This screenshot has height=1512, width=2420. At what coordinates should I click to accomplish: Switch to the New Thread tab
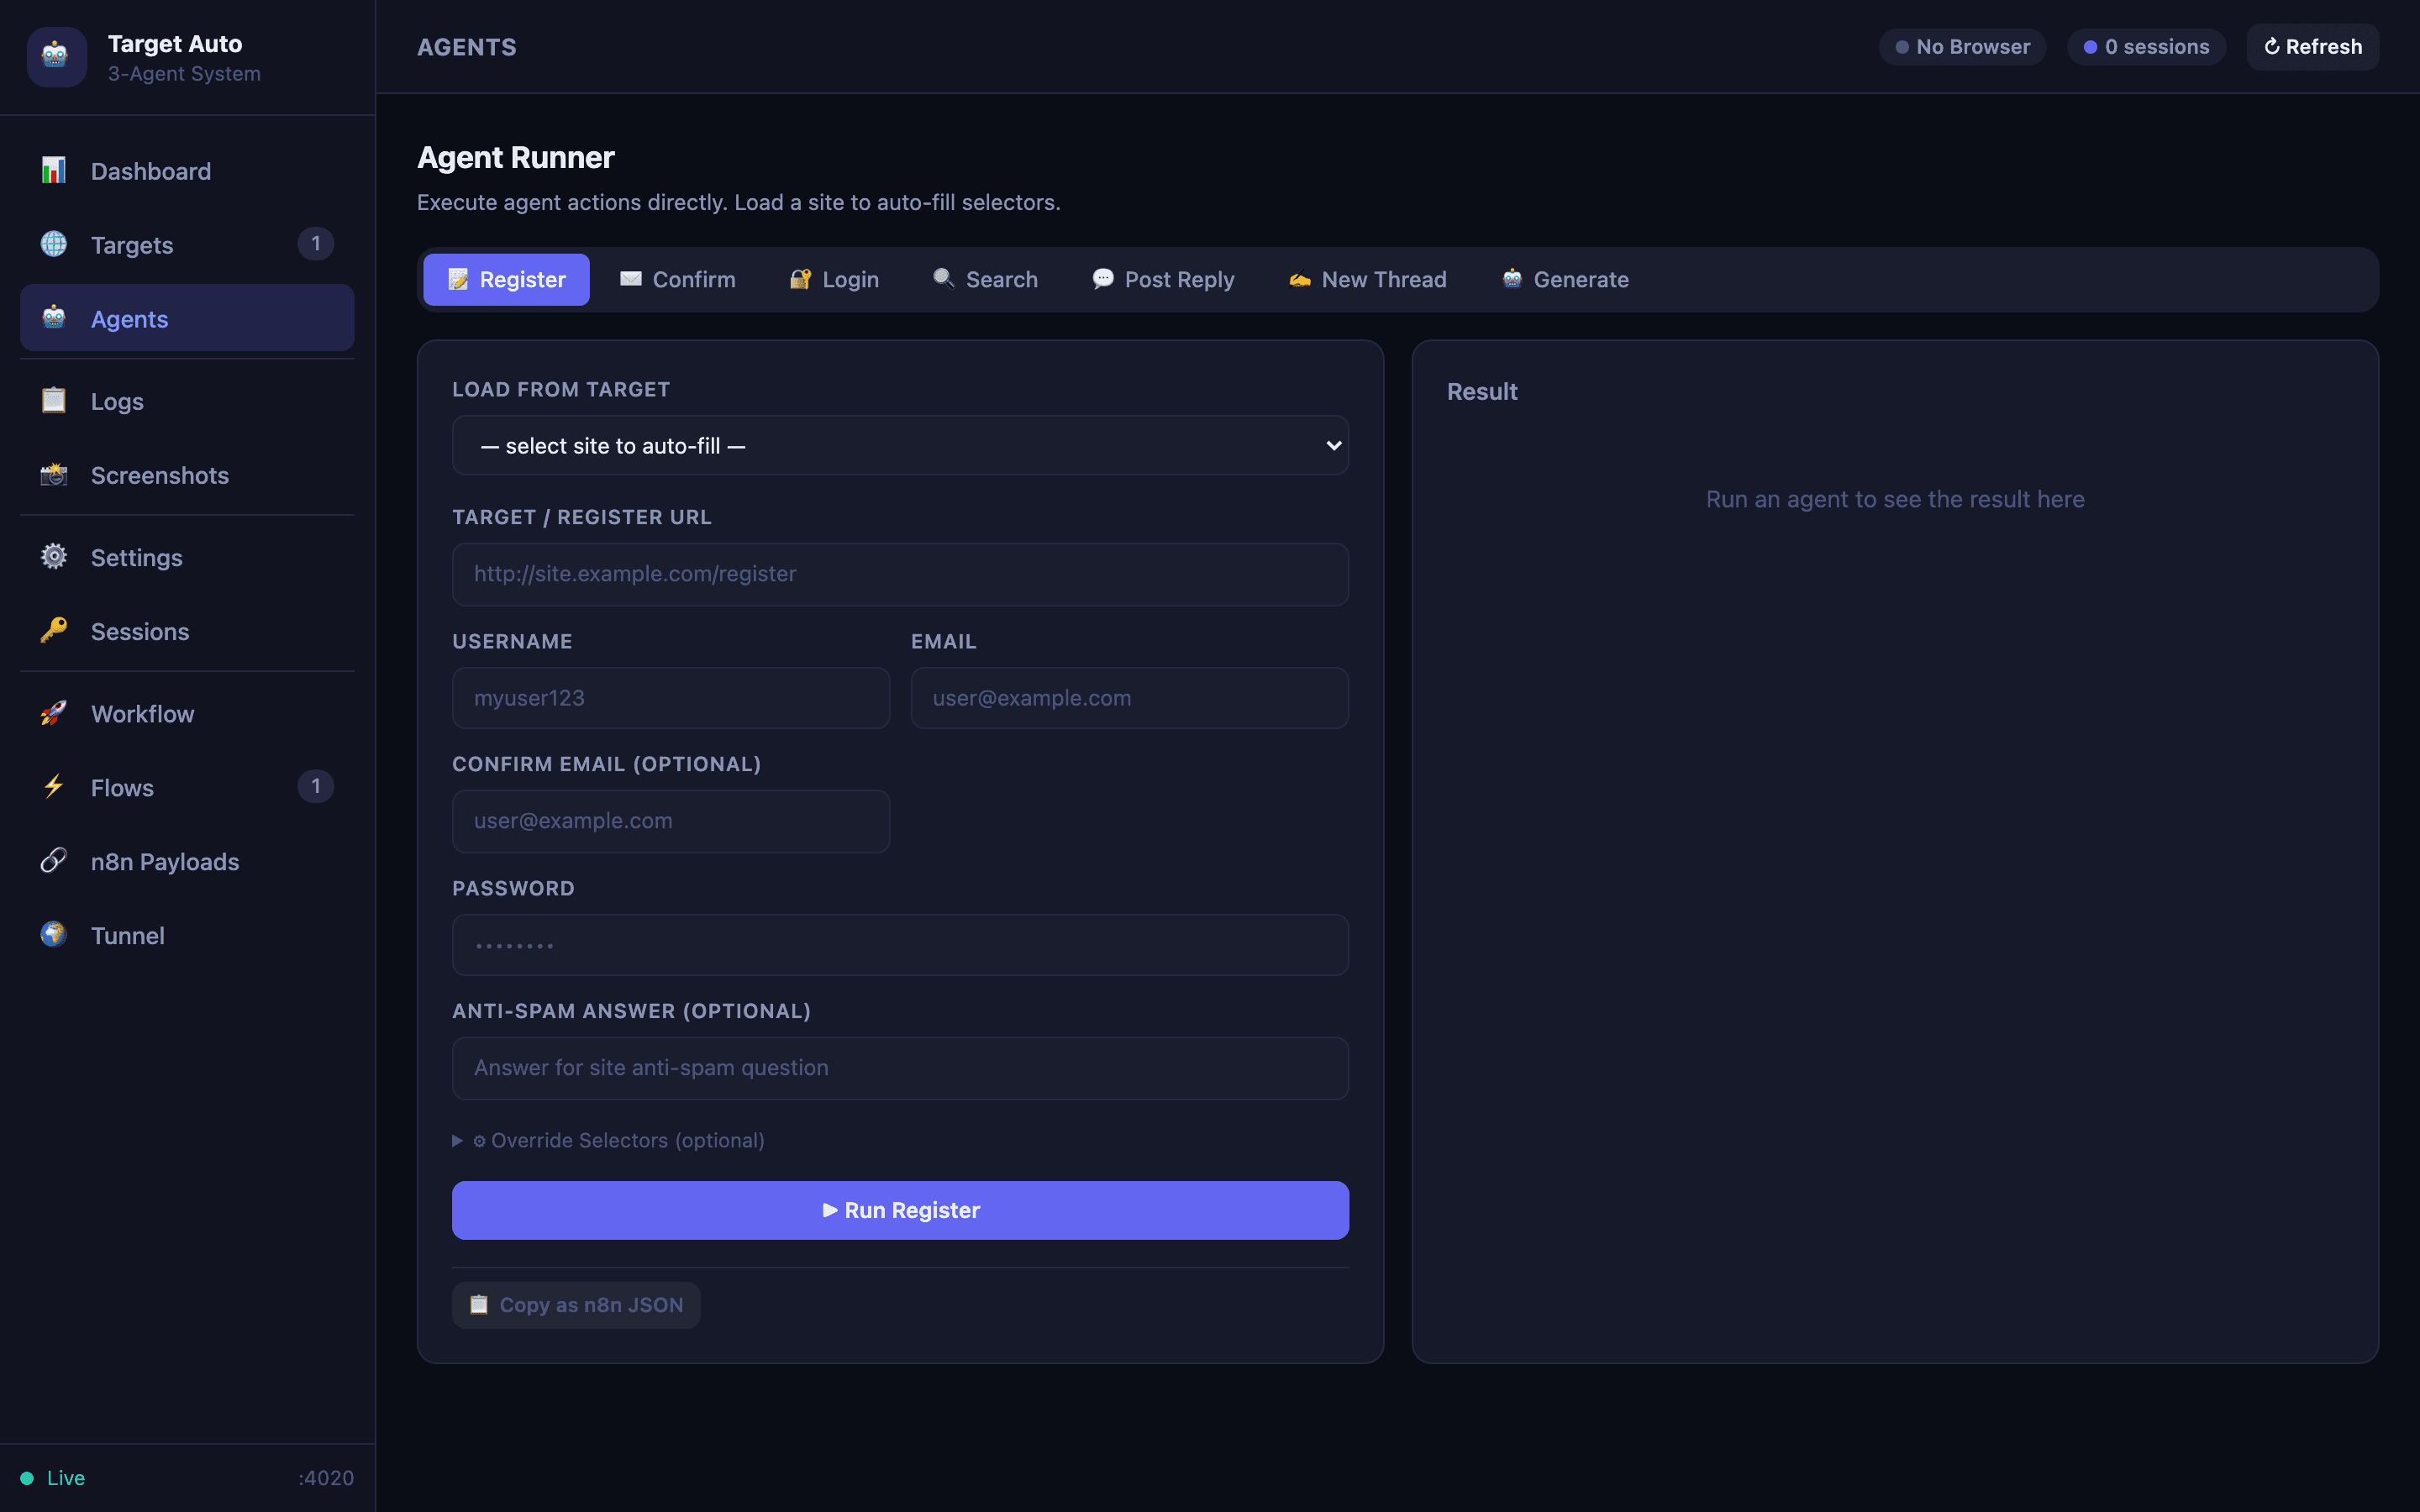pos(1367,280)
